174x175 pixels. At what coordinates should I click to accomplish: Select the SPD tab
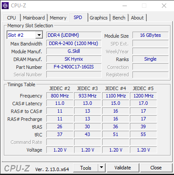pos(78,17)
